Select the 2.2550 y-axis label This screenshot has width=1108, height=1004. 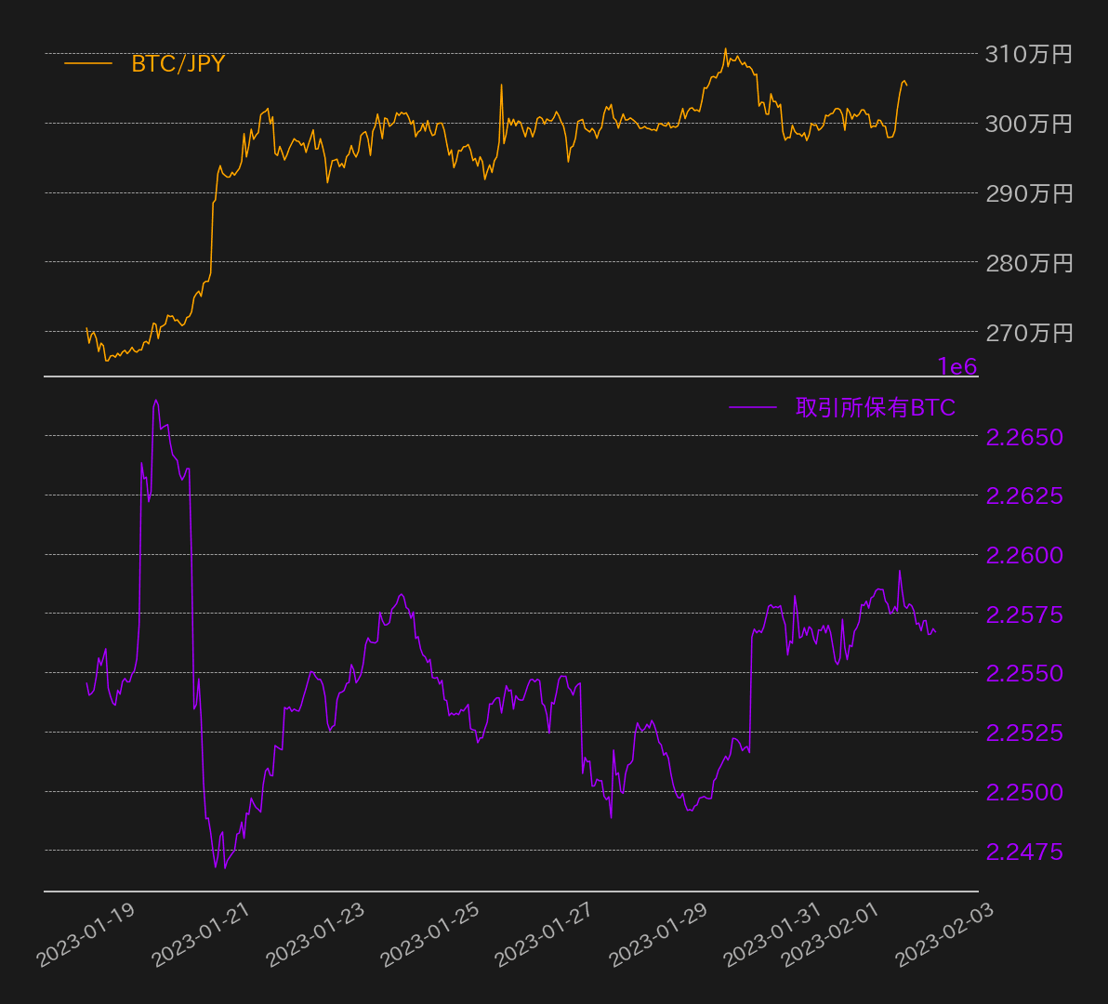pos(1024,673)
